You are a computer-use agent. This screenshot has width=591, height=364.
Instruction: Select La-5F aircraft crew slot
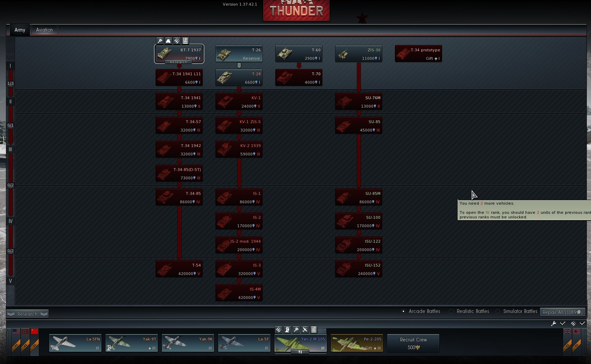pyautogui.click(x=244, y=343)
